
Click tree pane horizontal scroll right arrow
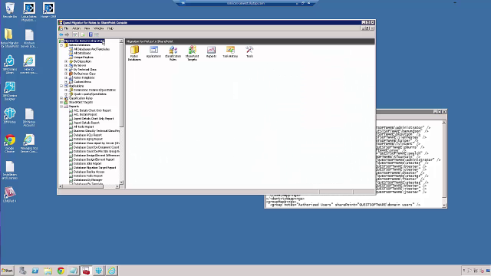117,186
